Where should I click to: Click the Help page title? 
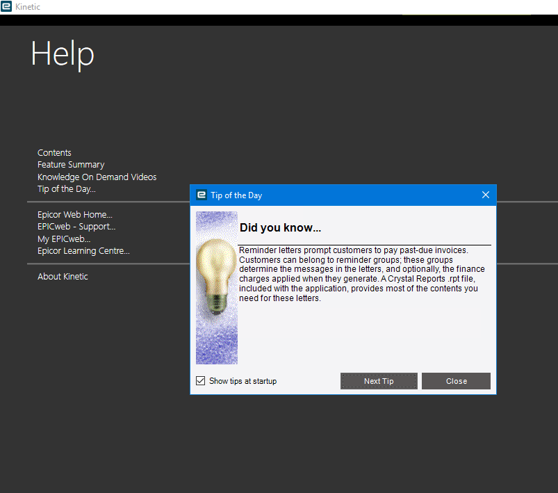coord(62,54)
